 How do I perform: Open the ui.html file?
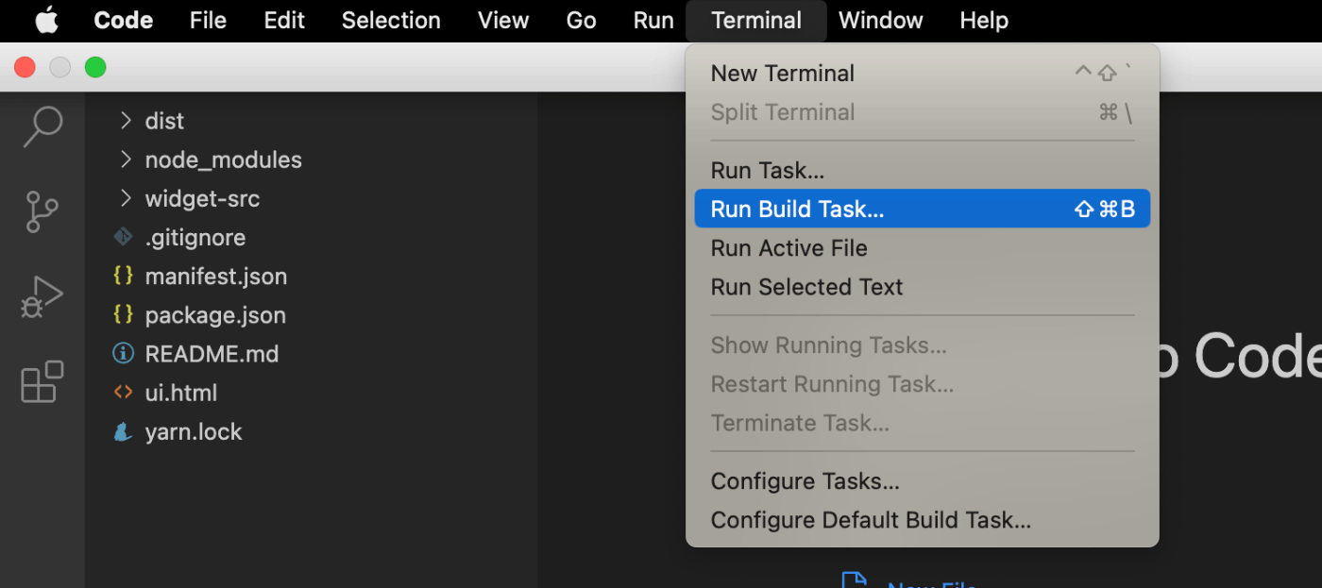(x=181, y=393)
